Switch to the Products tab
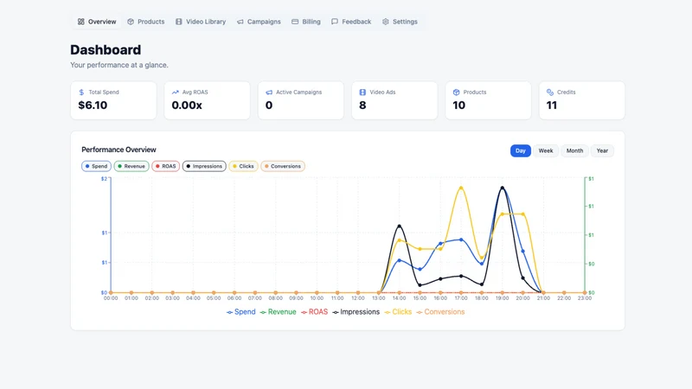692x389 pixels. pos(145,22)
